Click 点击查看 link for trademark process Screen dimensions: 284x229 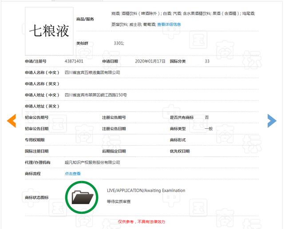point(73,174)
